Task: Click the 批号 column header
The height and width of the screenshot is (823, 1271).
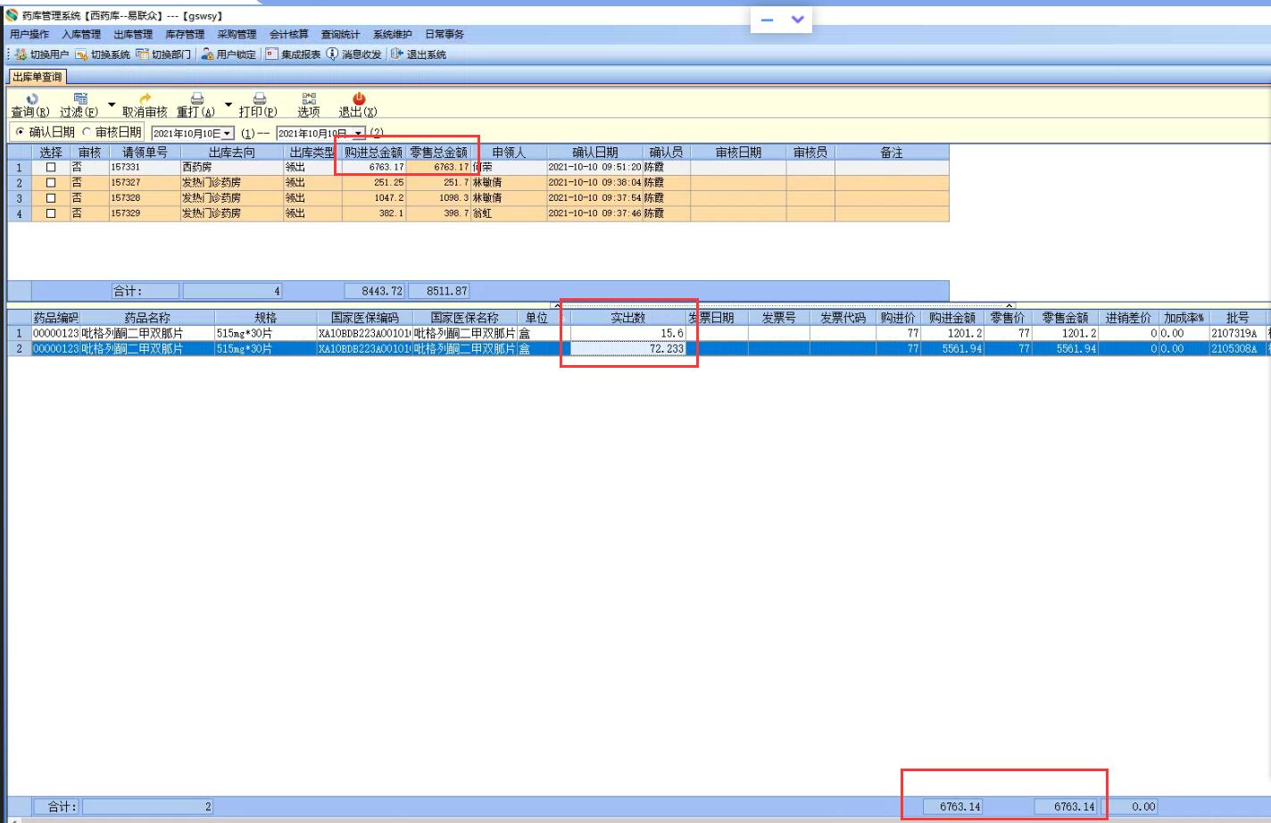Action: (x=1237, y=318)
